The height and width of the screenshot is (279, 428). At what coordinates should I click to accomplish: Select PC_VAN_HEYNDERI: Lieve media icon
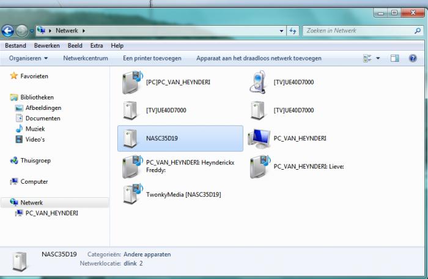260,167
